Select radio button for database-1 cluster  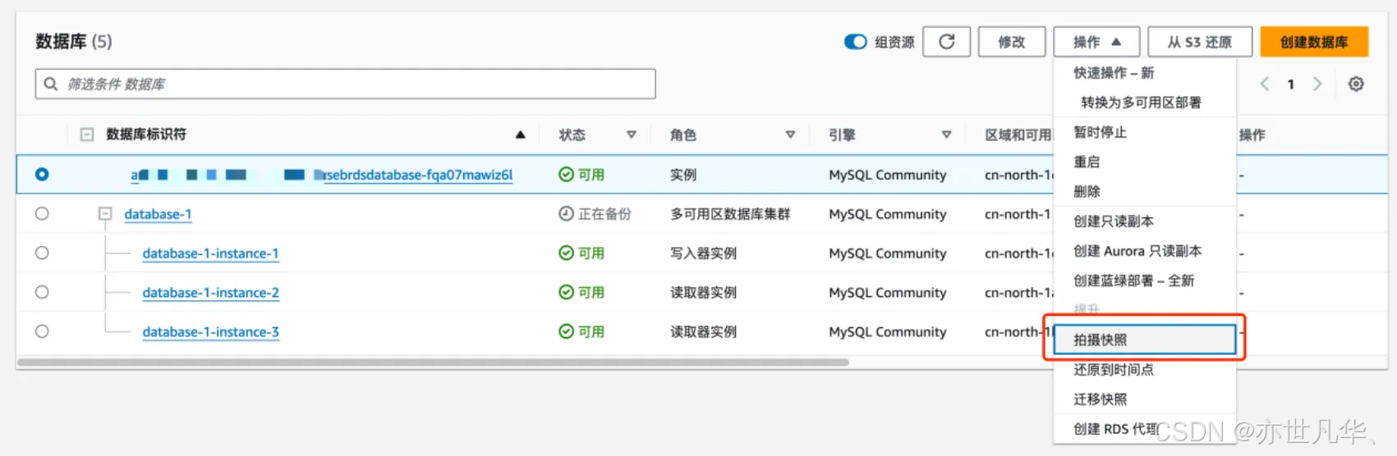[x=42, y=214]
